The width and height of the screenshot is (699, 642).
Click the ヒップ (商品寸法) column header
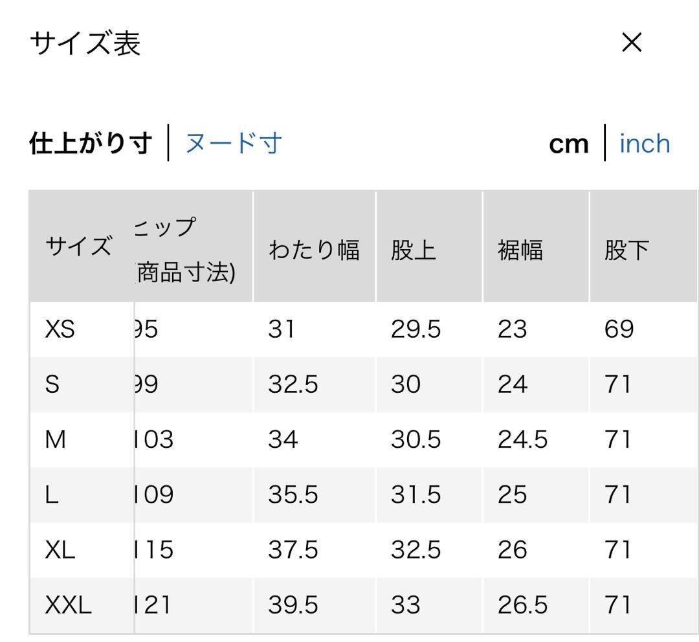pyautogui.click(x=185, y=250)
